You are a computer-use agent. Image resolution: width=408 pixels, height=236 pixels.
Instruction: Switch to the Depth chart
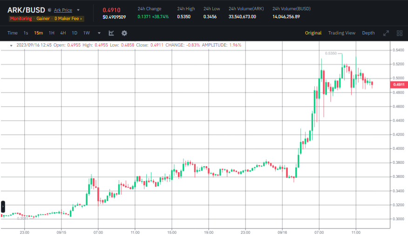tap(368, 33)
